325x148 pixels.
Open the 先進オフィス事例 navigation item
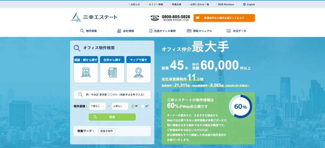coord(162,31)
